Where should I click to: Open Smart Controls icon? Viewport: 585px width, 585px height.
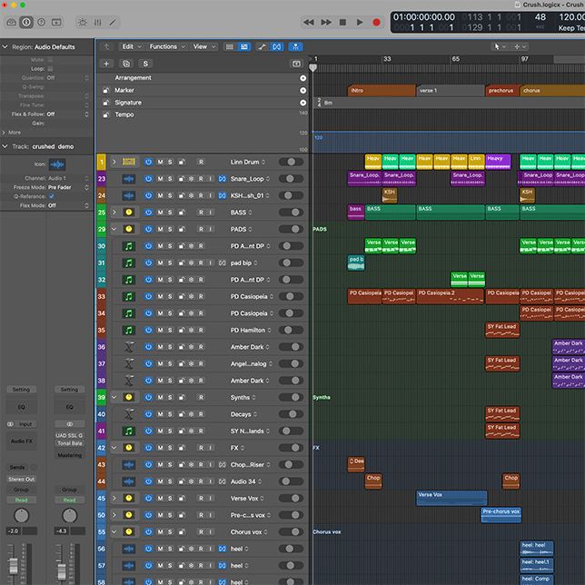click(x=83, y=23)
